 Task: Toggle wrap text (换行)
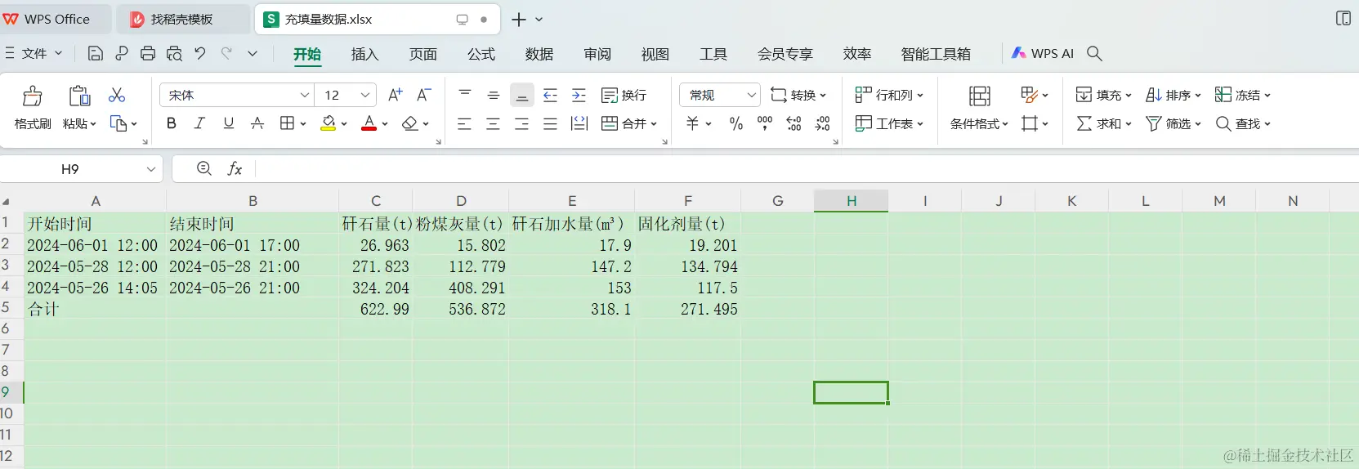pos(624,95)
